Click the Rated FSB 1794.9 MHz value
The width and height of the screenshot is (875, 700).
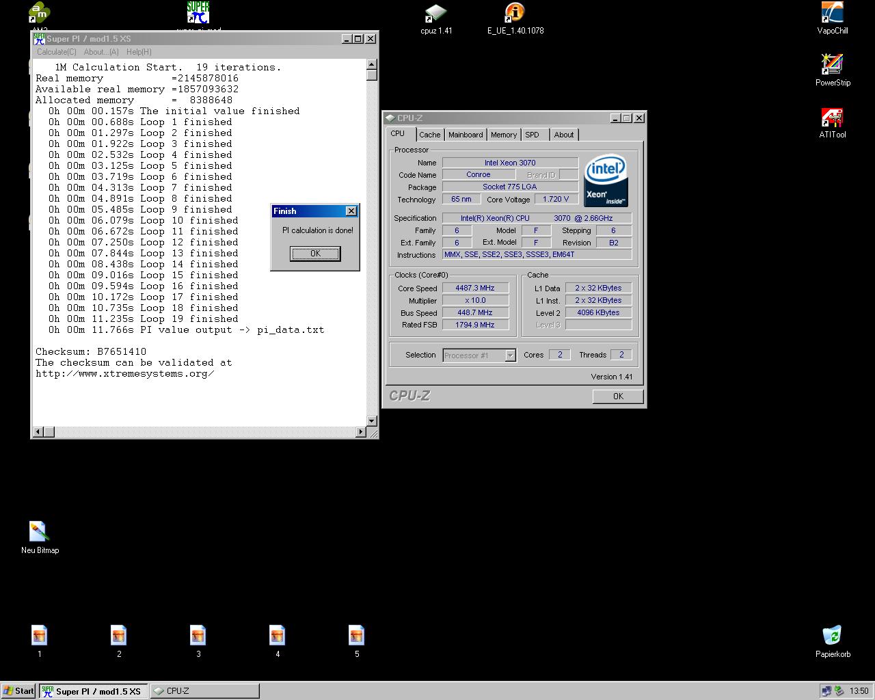475,325
